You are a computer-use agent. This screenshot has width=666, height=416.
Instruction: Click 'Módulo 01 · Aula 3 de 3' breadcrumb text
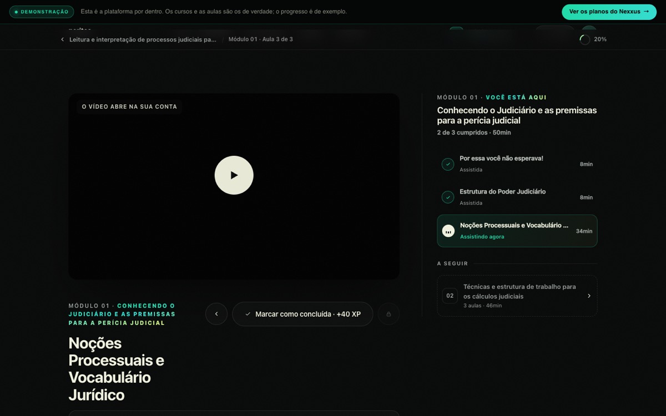(260, 39)
